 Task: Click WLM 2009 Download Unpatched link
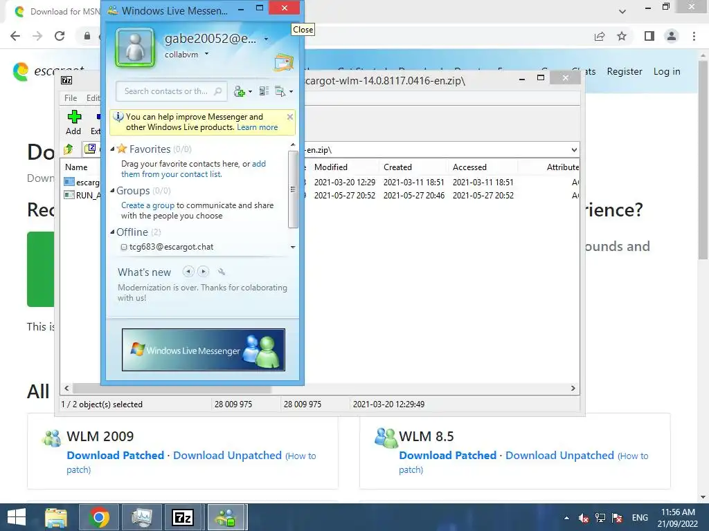(227, 455)
